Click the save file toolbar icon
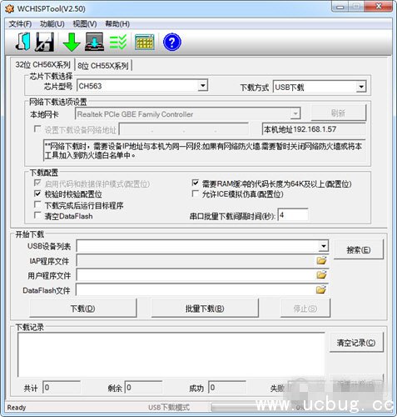 44,42
